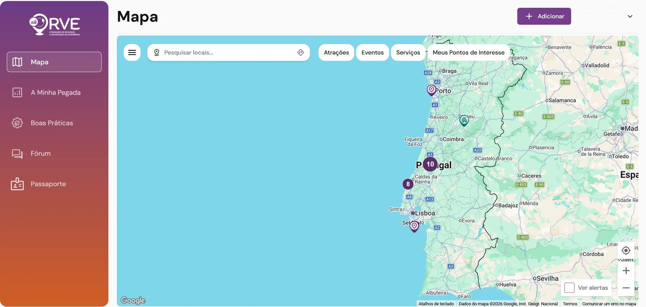Open the hamburger menu on the map
This screenshot has width=646, height=307.
pyautogui.click(x=132, y=52)
